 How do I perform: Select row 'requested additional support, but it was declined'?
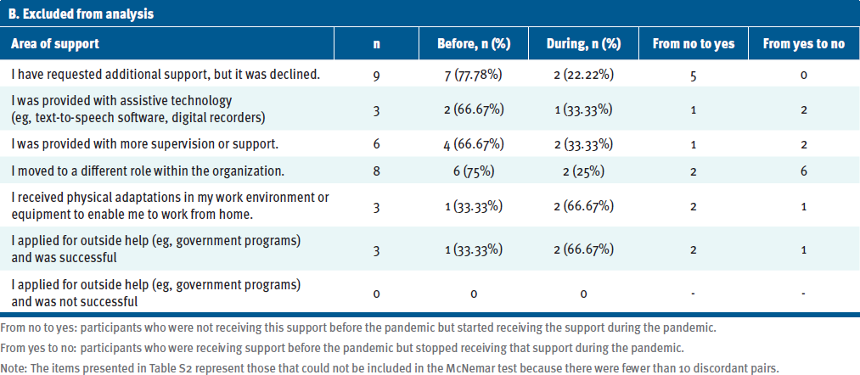430,75
